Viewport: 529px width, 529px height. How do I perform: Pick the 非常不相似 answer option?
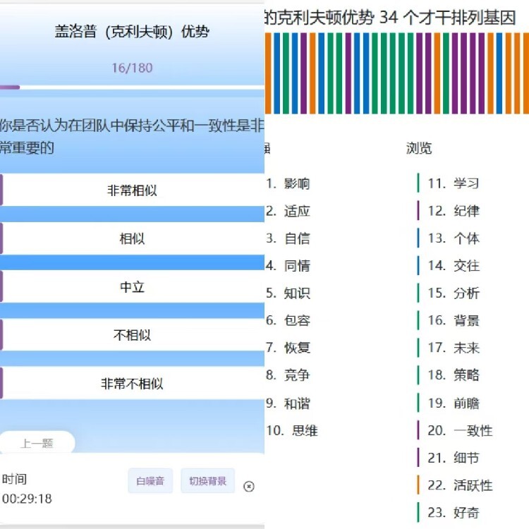click(132, 383)
